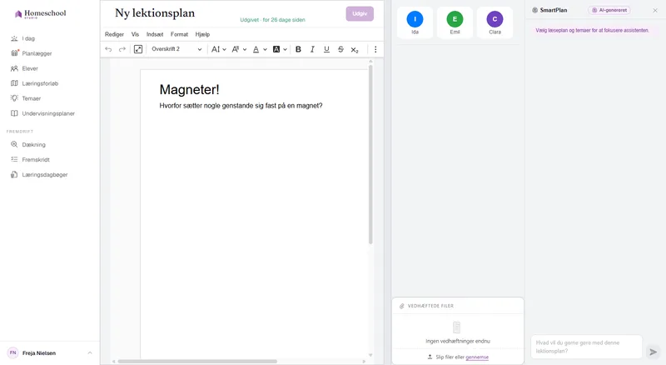666x365 pixels.
Task: Apply text color with underlined A
Action: coord(256,49)
